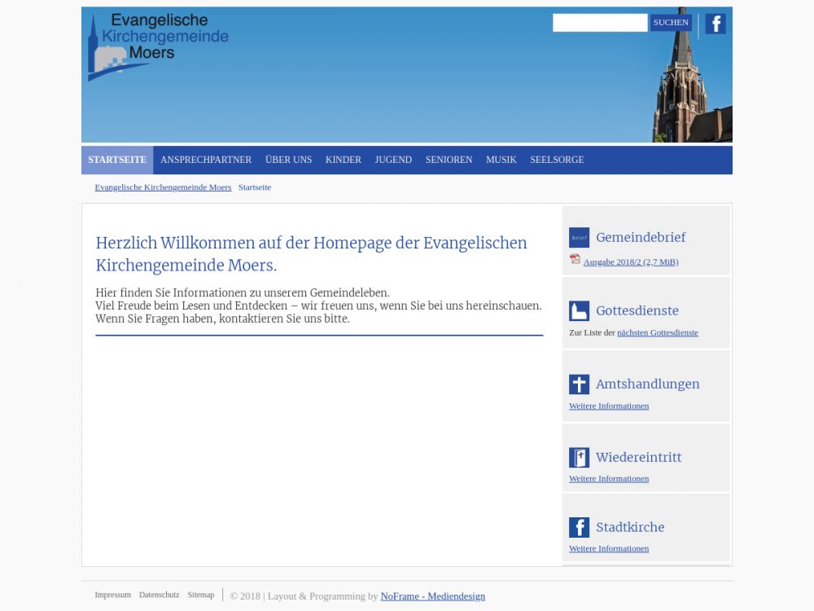Visit the NoFrame - Mediendesign link

pos(432,596)
